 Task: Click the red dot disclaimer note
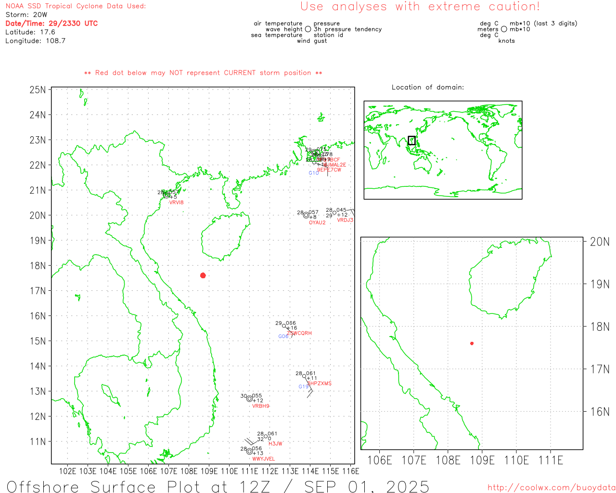tap(203, 73)
